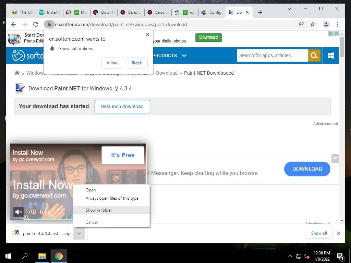Viewport: 351px width, 263px height.
Task: Select Open in download context menu
Action: point(111,190)
